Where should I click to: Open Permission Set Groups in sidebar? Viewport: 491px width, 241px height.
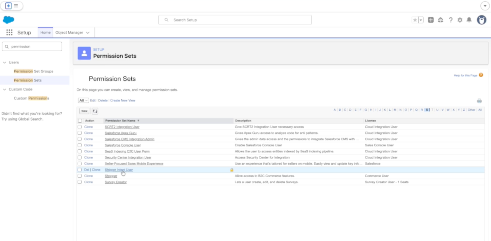pos(34,71)
